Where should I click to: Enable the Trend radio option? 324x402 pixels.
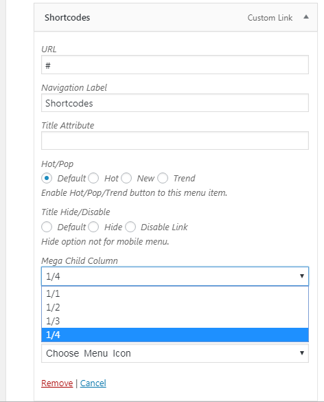163,178
